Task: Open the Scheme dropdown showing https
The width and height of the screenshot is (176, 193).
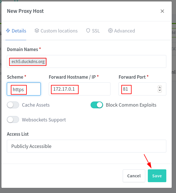Action: (24, 89)
